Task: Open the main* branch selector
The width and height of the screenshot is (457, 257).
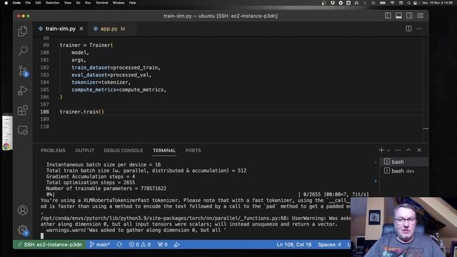Action: (99, 244)
